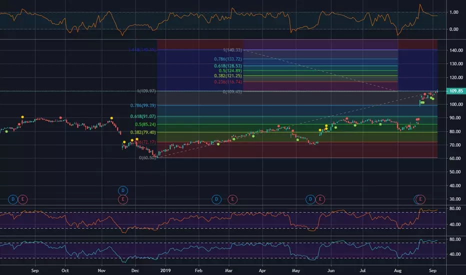Select the Fibonacci 0(109.45) level label
The height and width of the screenshot is (275, 466).
[x=232, y=92]
